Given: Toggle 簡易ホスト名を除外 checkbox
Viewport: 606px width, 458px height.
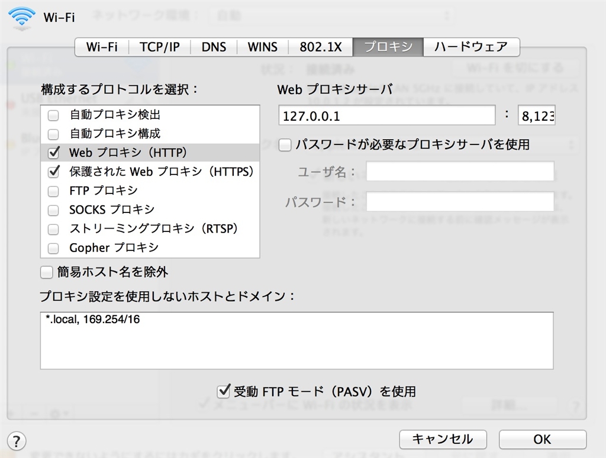Looking at the screenshot, I should pos(46,272).
